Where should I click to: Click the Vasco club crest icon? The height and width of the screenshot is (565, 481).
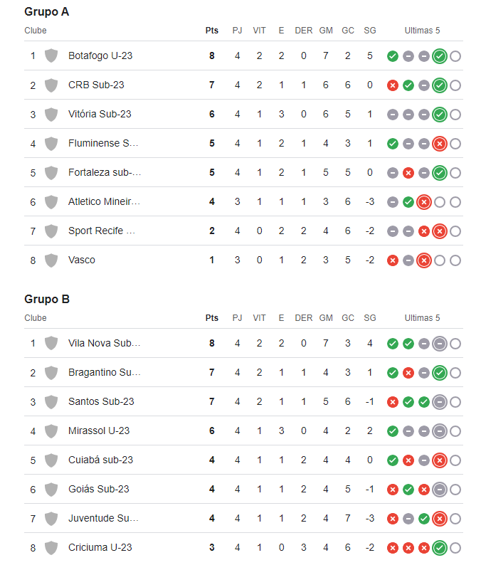[51, 260]
